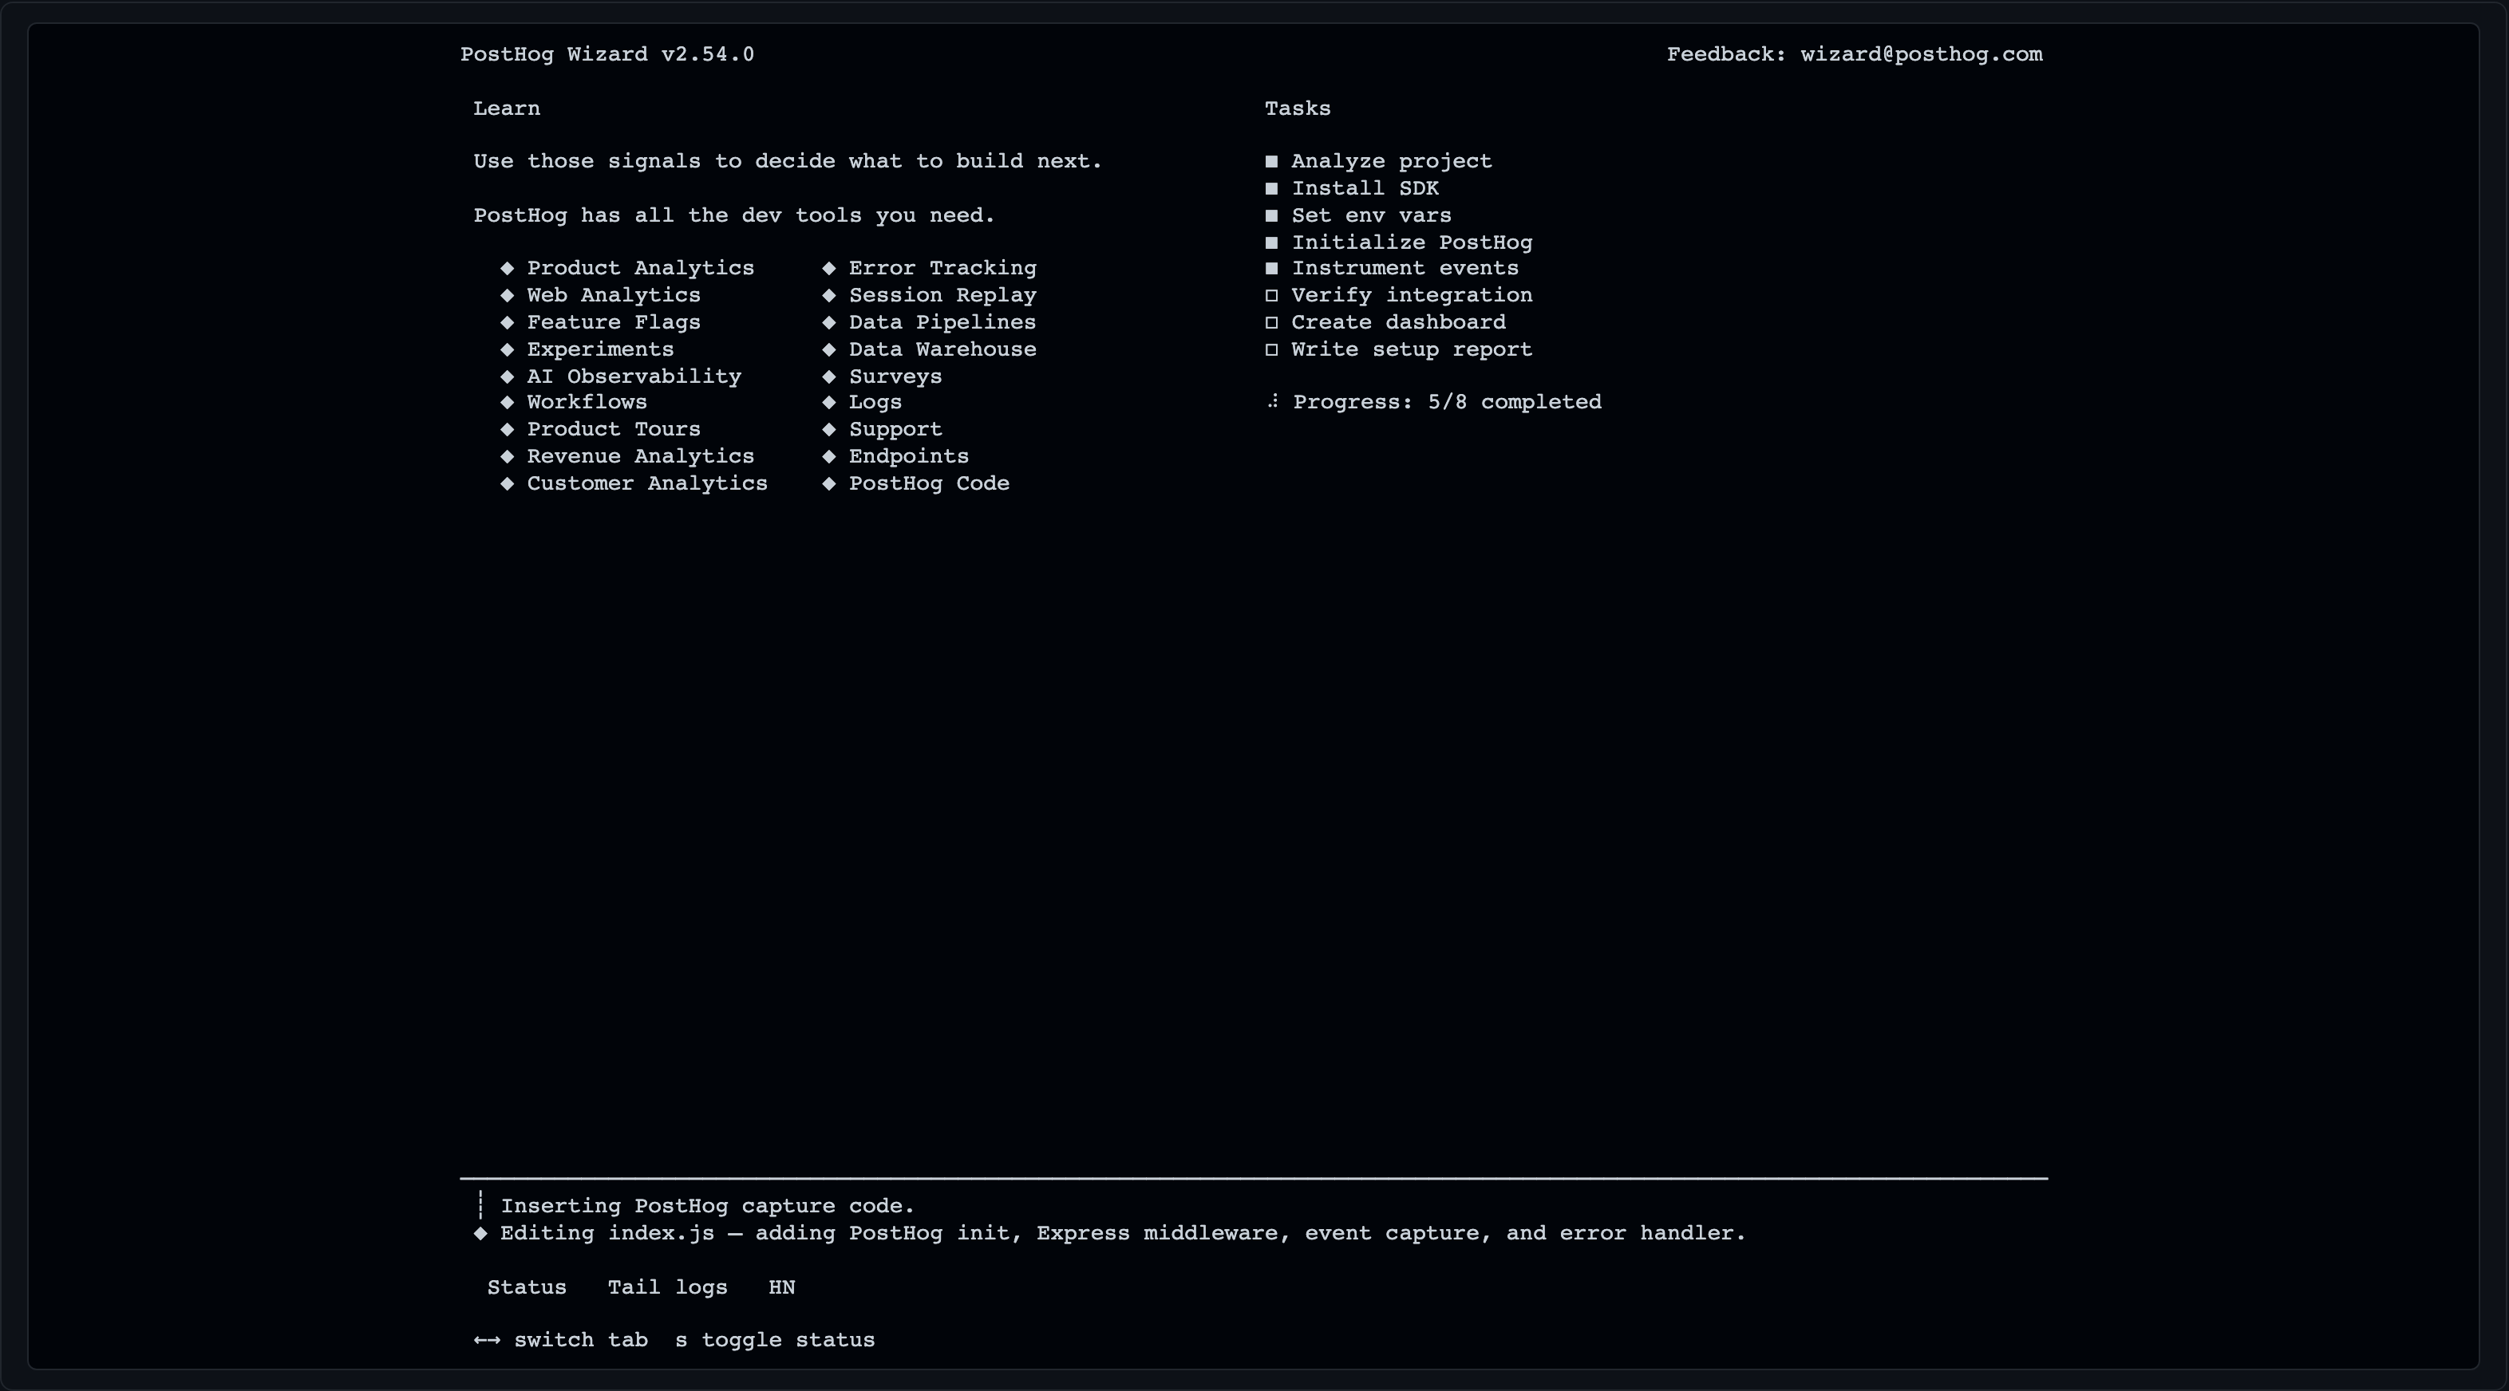Click the Data Warehouse label
The image size is (2509, 1391).
942,349
